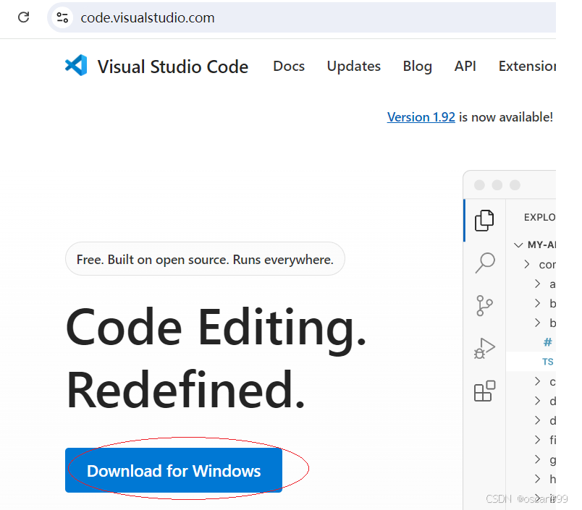Open the Blog menu item
This screenshot has width=582, height=510.
(x=418, y=66)
